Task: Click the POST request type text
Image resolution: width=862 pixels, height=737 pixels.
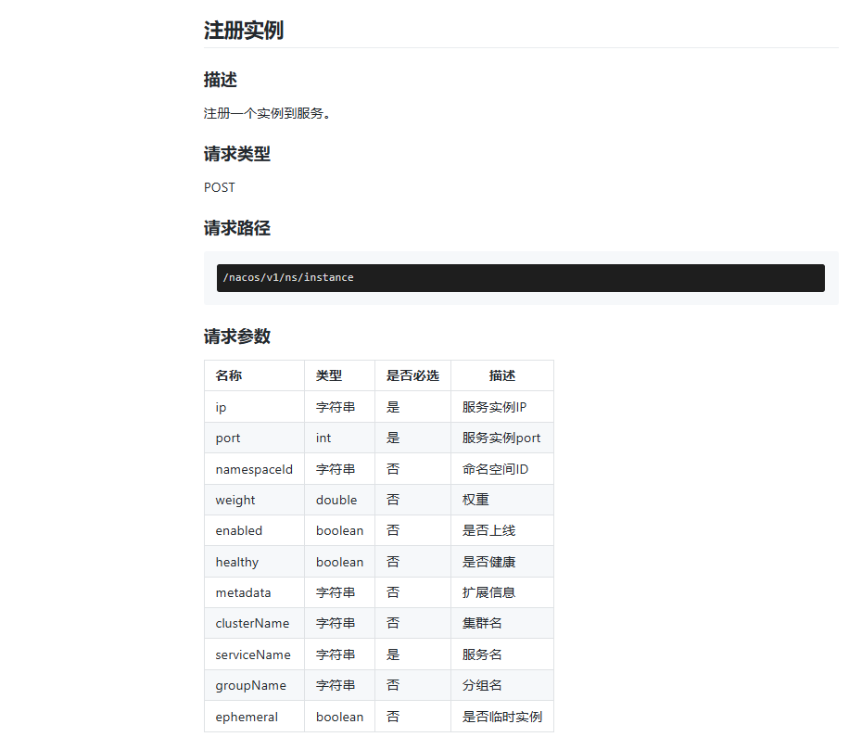Action: click(x=220, y=187)
